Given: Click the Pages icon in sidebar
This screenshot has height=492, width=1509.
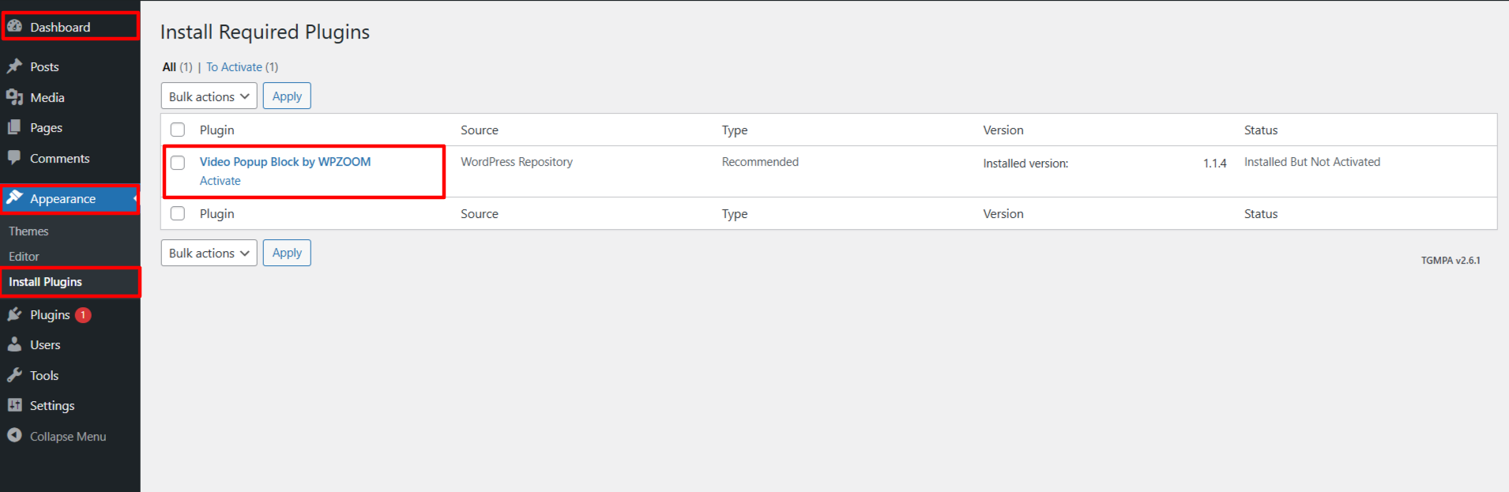Looking at the screenshot, I should click(x=14, y=127).
